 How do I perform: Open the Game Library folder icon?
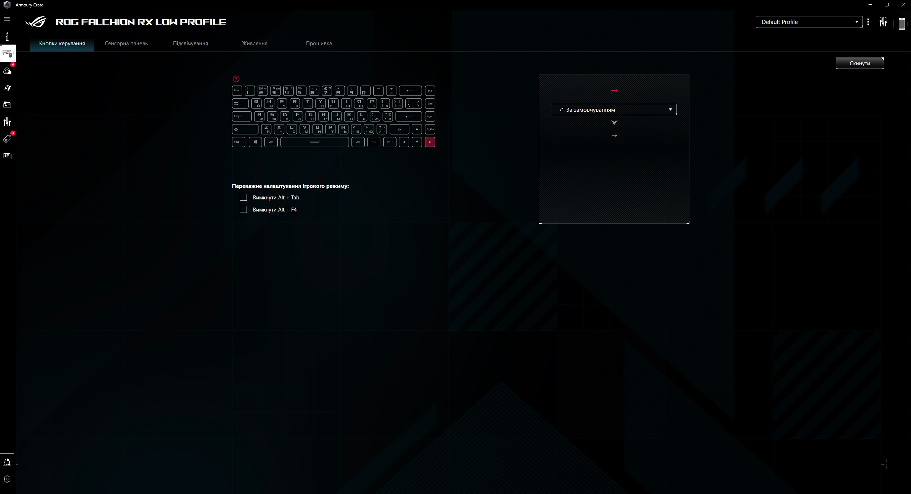pos(7,105)
